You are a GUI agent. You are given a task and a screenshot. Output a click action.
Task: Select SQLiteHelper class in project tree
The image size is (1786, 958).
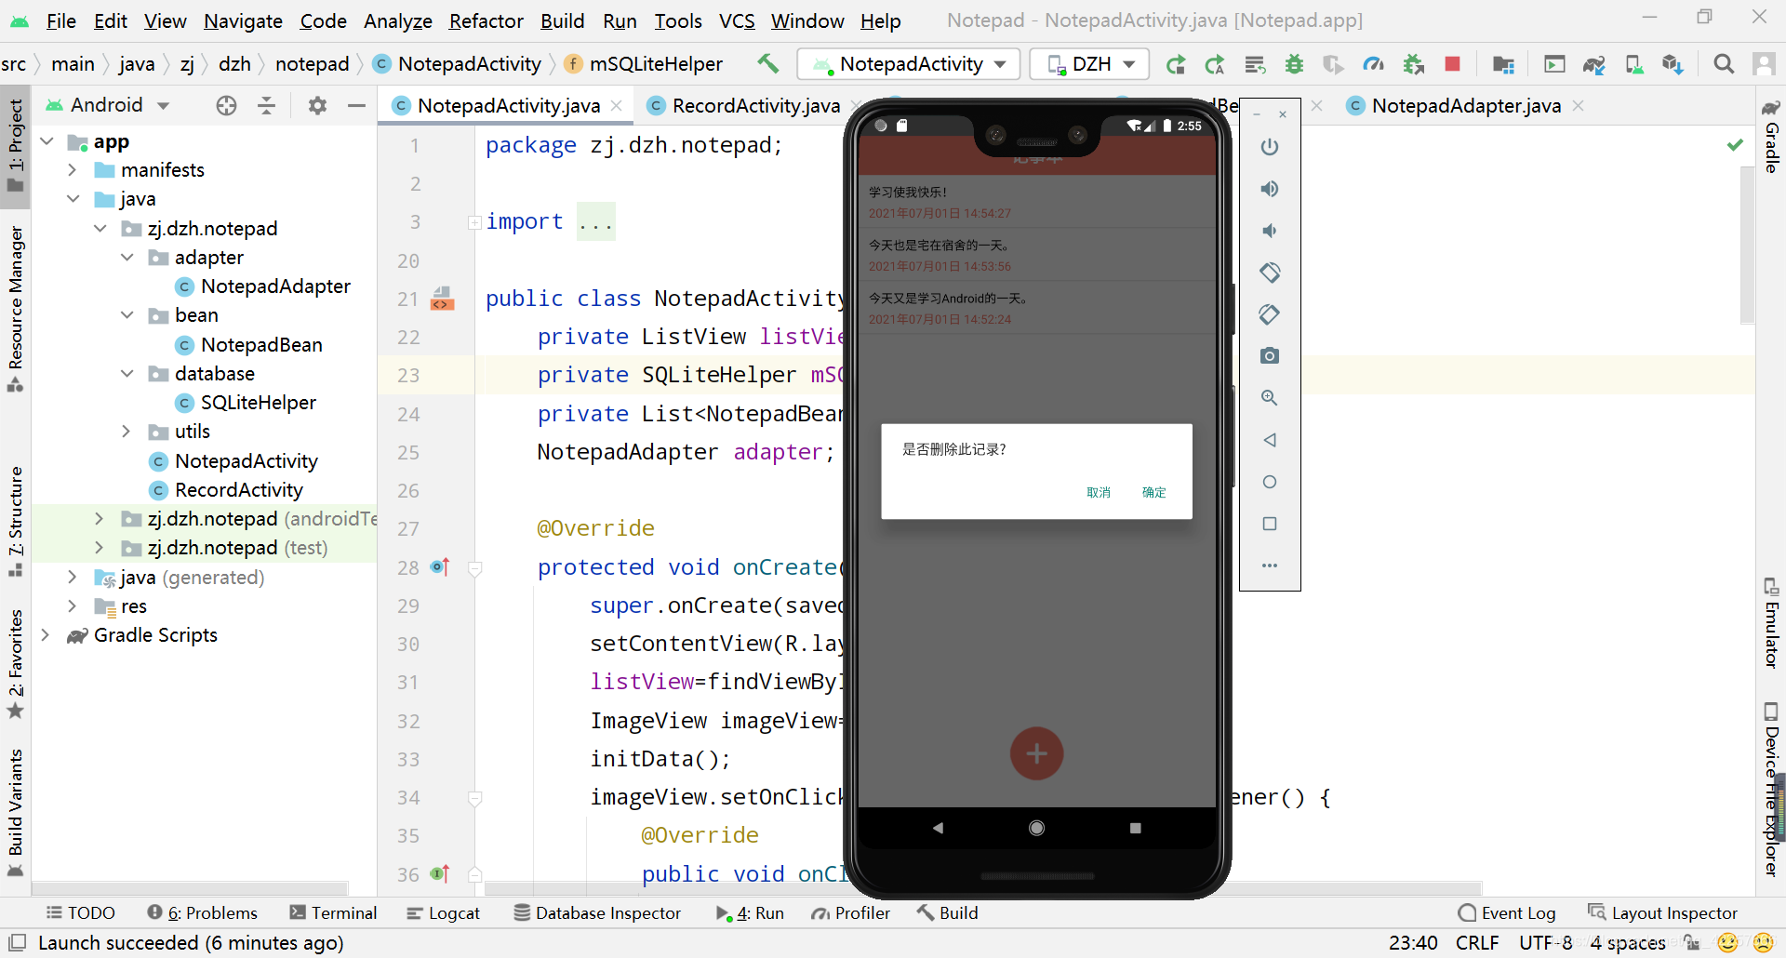point(259,402)
